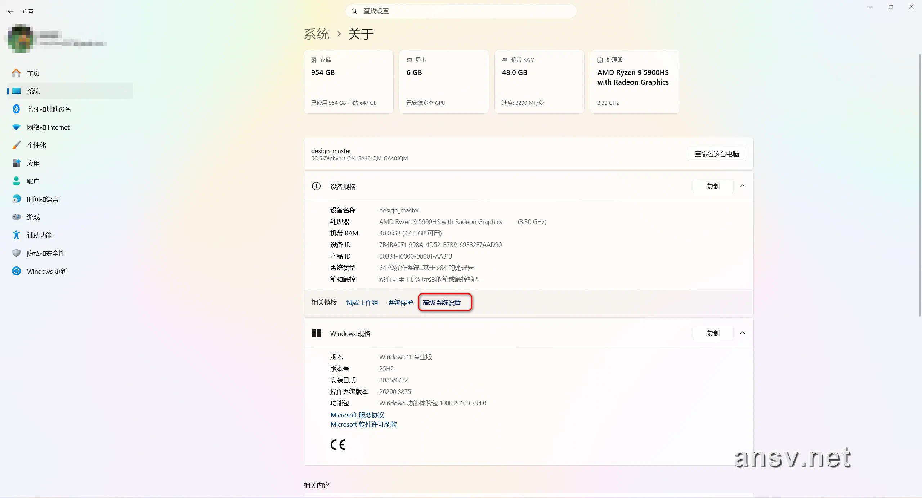Select the product ID 00331-10000-00001-AA313
Image resolution: width=922 pixels, height=498 pixels.
pos(415,256)
